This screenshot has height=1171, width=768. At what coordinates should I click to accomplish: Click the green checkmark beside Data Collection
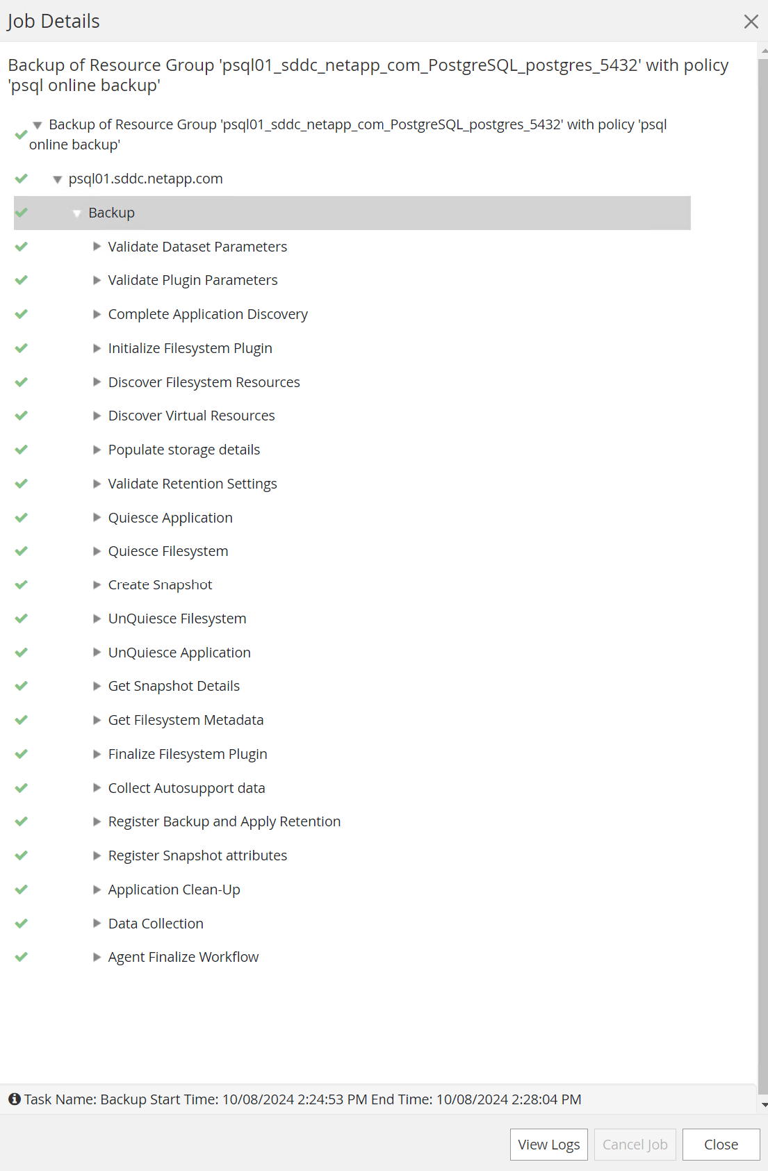(22, 924)
